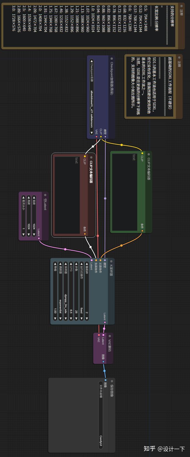Screen dimensions: 190x457
Task: Open the Checkpoint名称 model dropdown
Action: [x=92, y=97]
